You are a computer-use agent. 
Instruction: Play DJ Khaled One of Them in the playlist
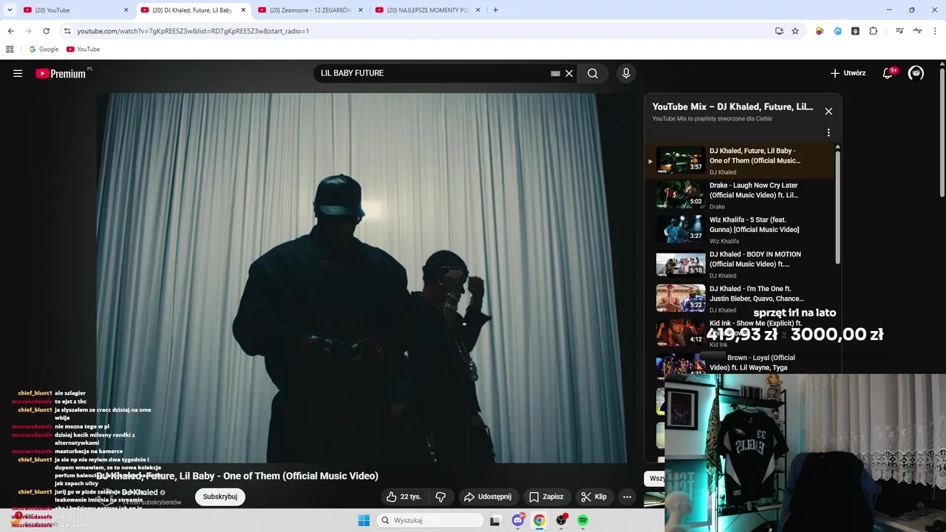pyautogui.click(x=741, y=160)
